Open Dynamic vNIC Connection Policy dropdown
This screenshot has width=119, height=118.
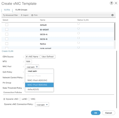[42, 105]
